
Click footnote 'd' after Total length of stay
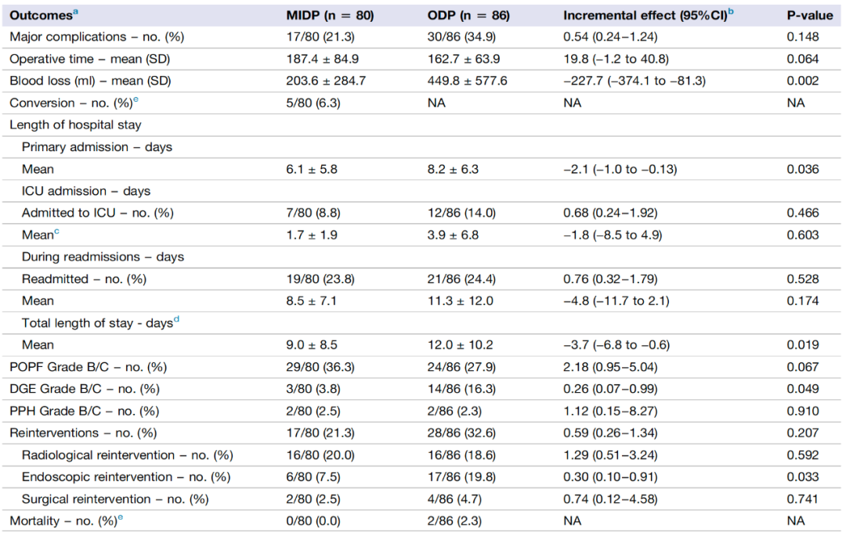pyautogui.click(x=175, y=320)
